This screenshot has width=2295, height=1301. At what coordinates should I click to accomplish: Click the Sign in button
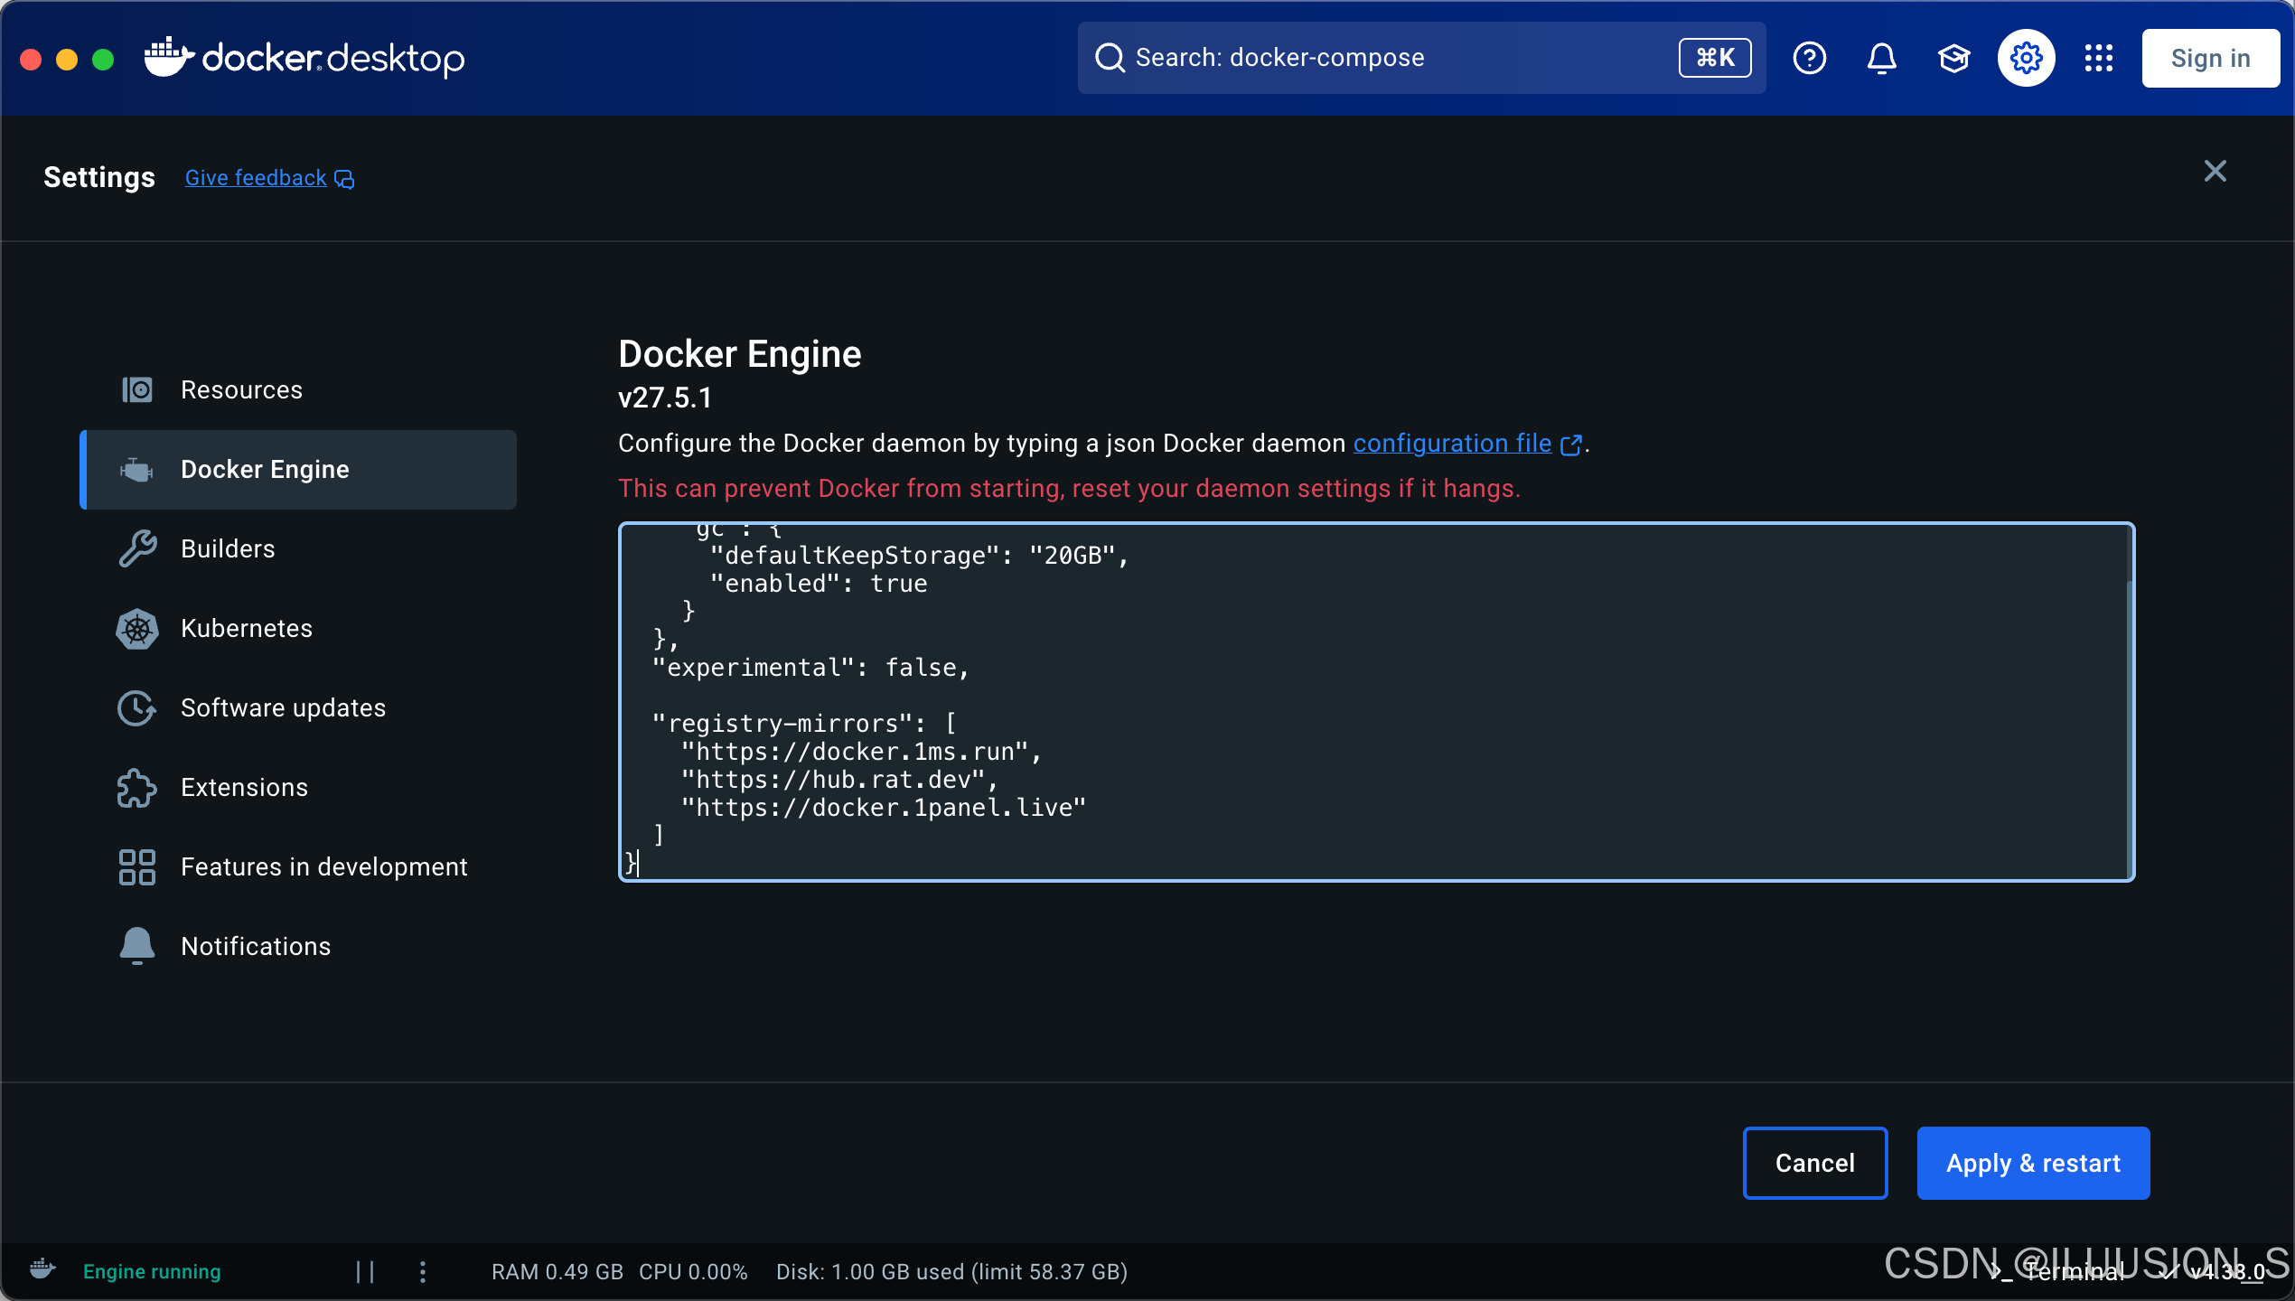pos(2210,58)
